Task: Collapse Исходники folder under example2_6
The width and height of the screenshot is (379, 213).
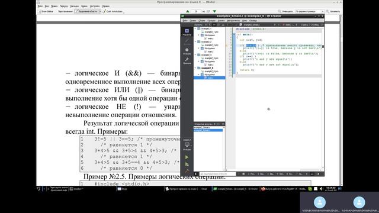Action: 199,75
